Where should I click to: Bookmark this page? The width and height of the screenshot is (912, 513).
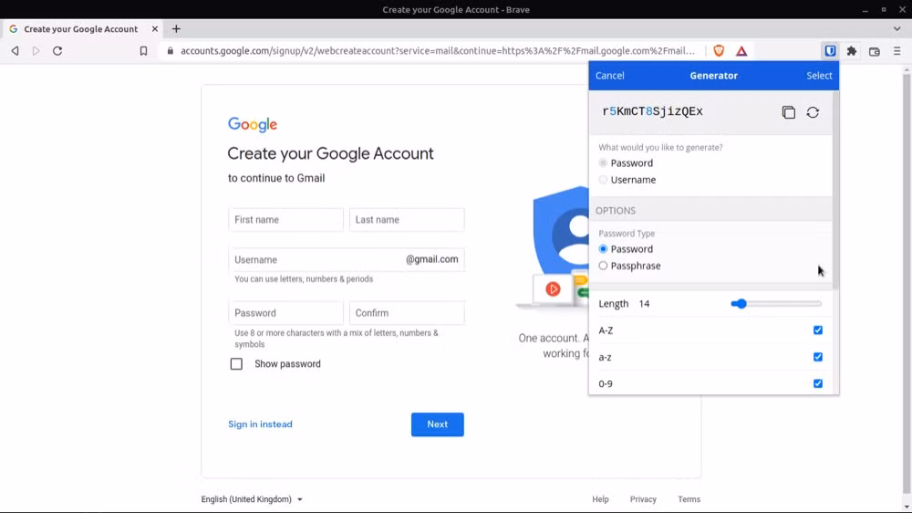144,51
